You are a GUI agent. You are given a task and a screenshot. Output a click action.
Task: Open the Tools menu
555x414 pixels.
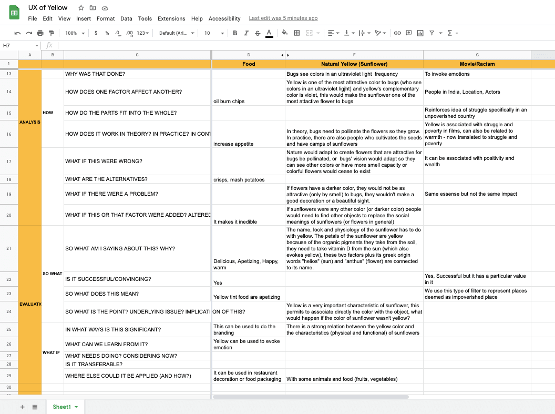pos(145,18)
